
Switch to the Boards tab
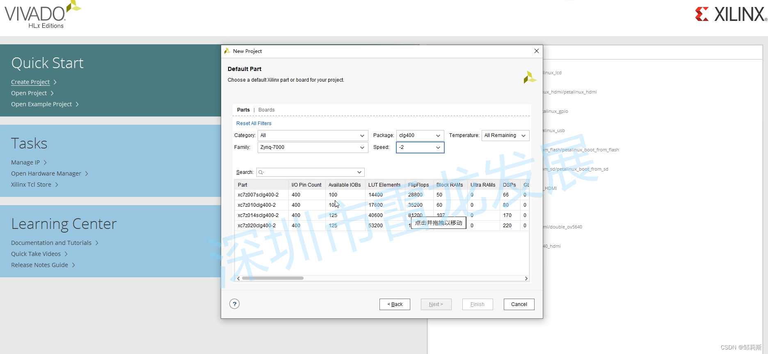[x=266, y=110]
